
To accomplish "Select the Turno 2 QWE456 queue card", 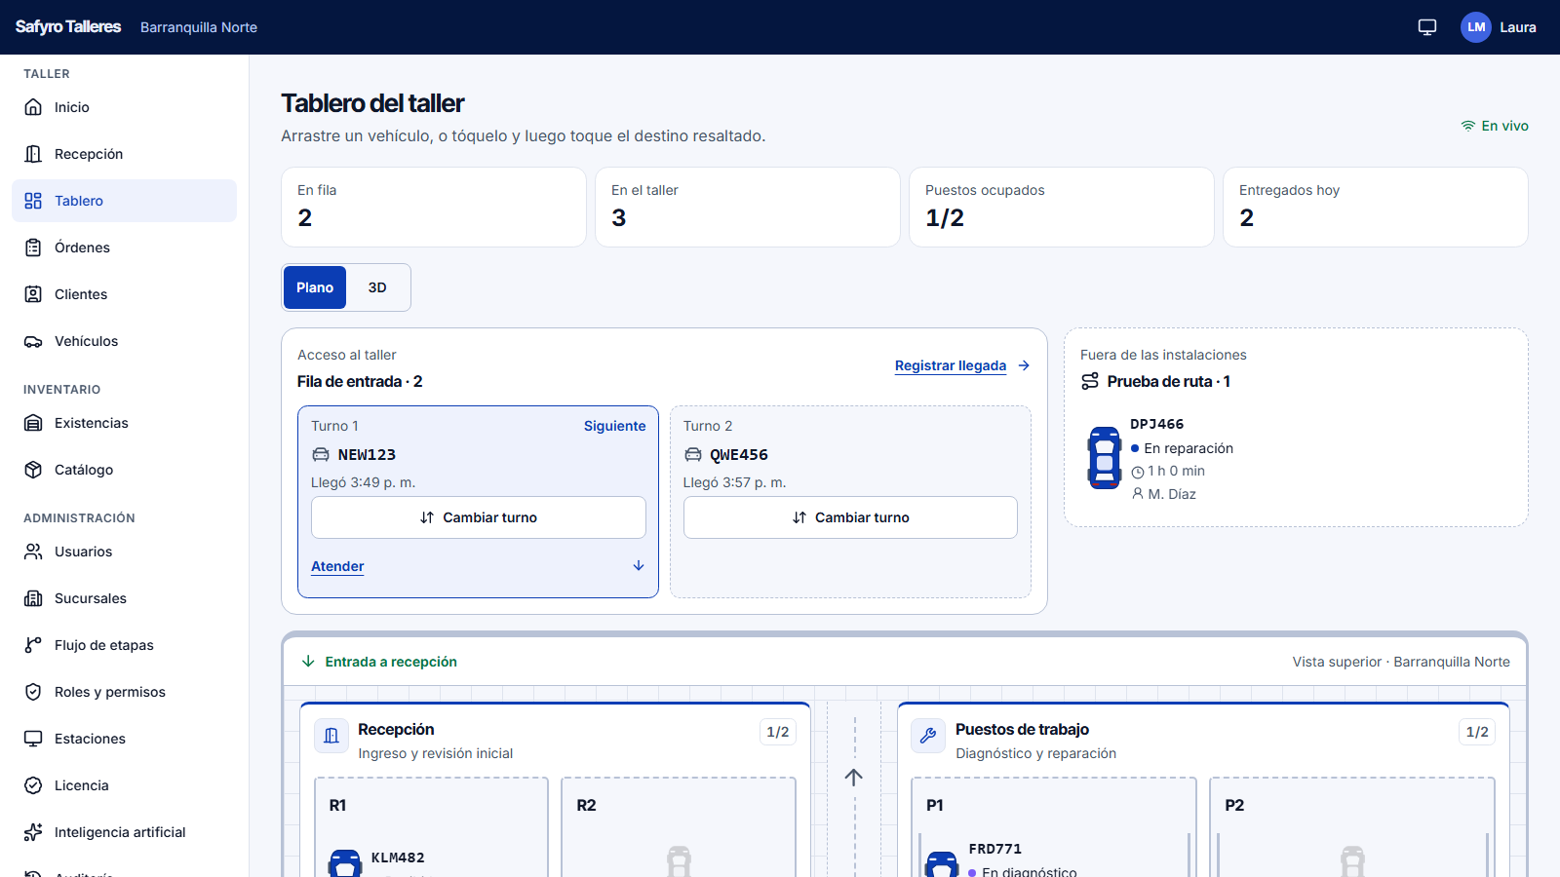I will 850,502.
